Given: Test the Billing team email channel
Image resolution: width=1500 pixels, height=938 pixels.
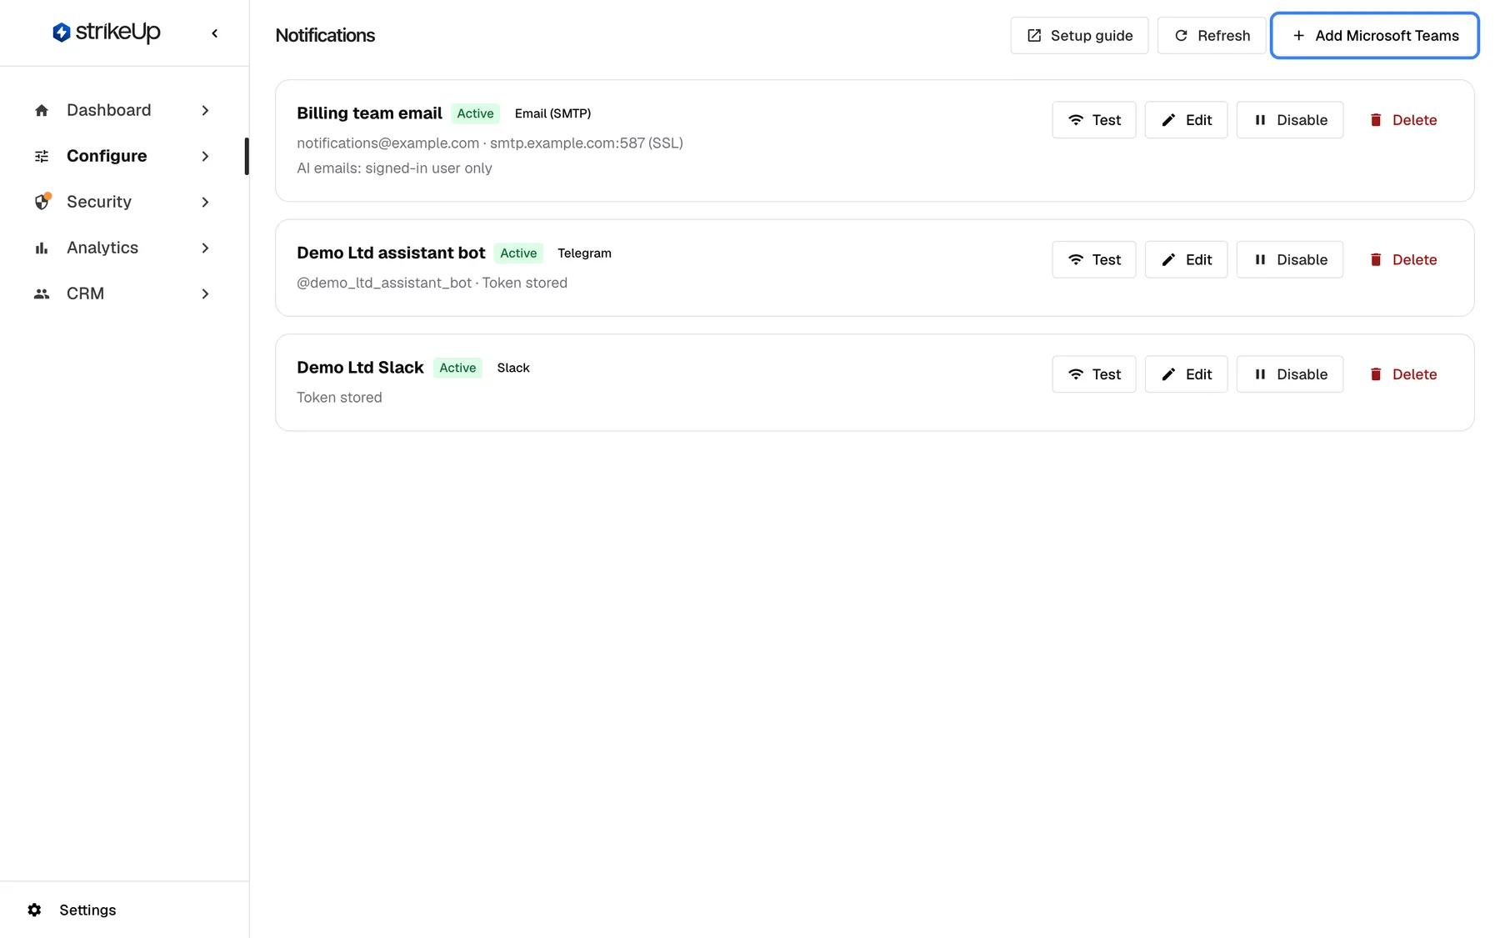Looking at the screenshot, I should [1093, 120].
